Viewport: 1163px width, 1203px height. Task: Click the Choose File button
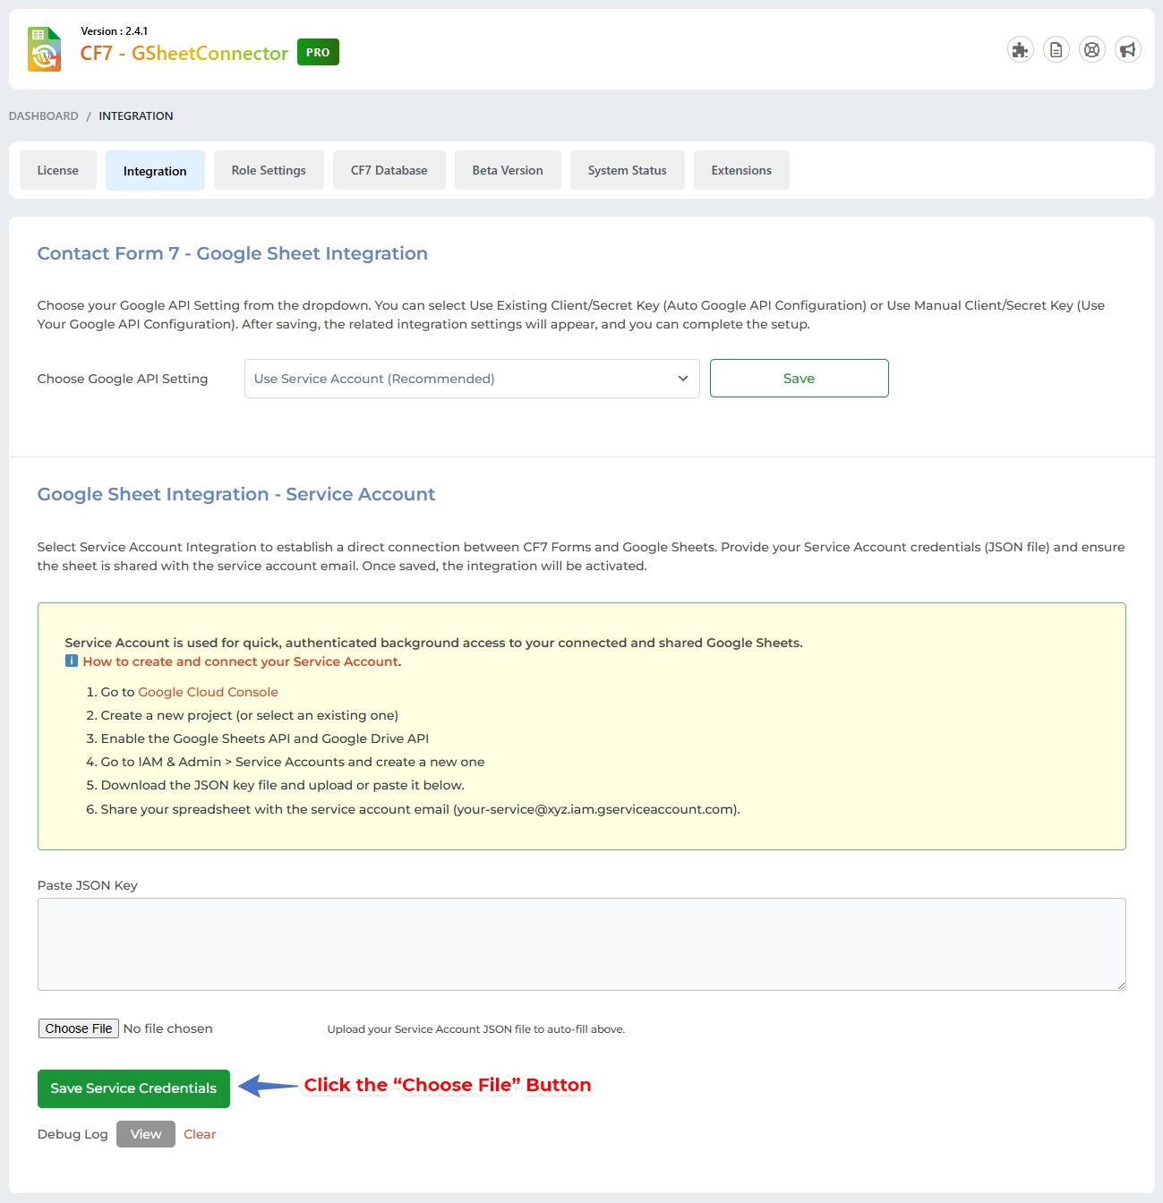[78, 1028]
